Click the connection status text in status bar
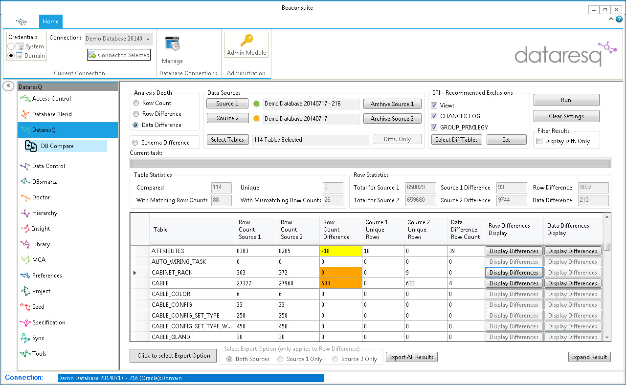Viewport: 626px width, 385px height. (191, 378)
